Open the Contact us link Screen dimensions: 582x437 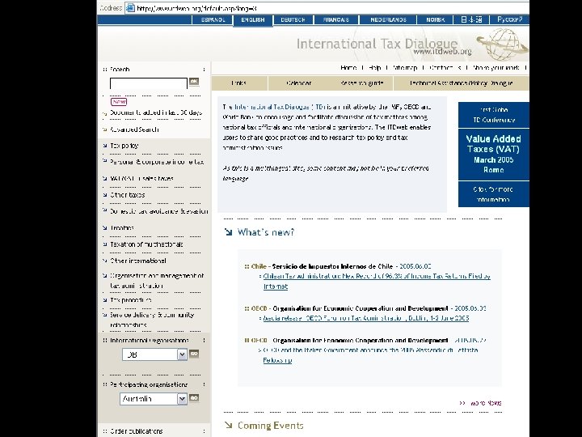pos(445,68)
